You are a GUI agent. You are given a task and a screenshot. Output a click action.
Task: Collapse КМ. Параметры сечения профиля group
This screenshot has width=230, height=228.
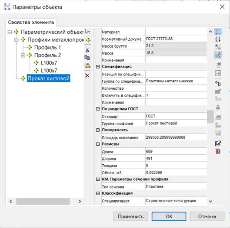pyautogui.click(x=98, y=179)
